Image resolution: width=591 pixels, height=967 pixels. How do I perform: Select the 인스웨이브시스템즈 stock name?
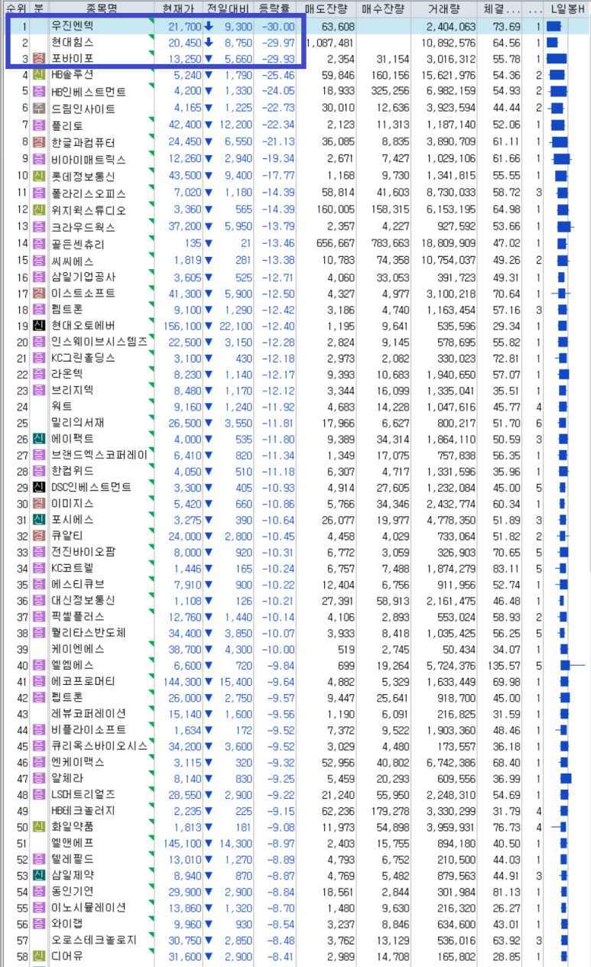click(x=99, y=342)
